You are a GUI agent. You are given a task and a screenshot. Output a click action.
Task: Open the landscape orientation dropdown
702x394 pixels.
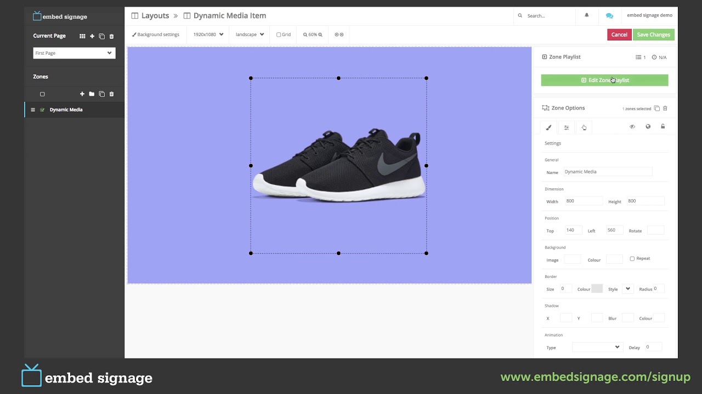[x=250, y=34]
